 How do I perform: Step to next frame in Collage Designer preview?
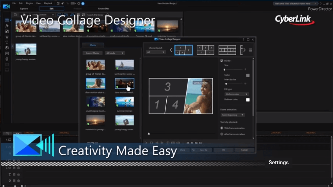[x=162, y=143]
